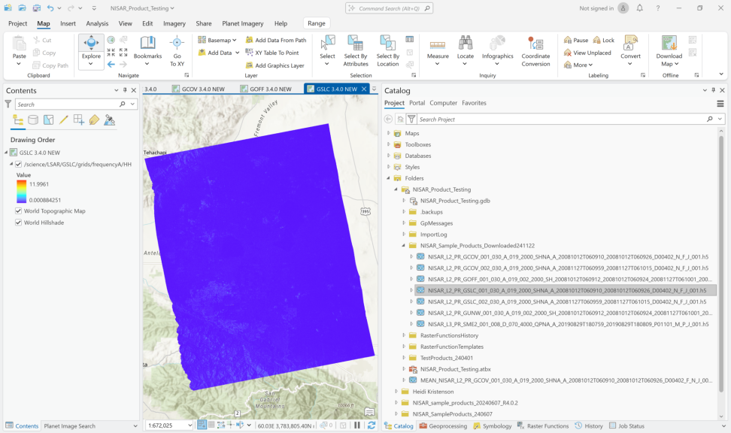731x433 pixels.
Task: Switch Contents to List By Editing
Action: pyautogui.click(x=63, y=120)
